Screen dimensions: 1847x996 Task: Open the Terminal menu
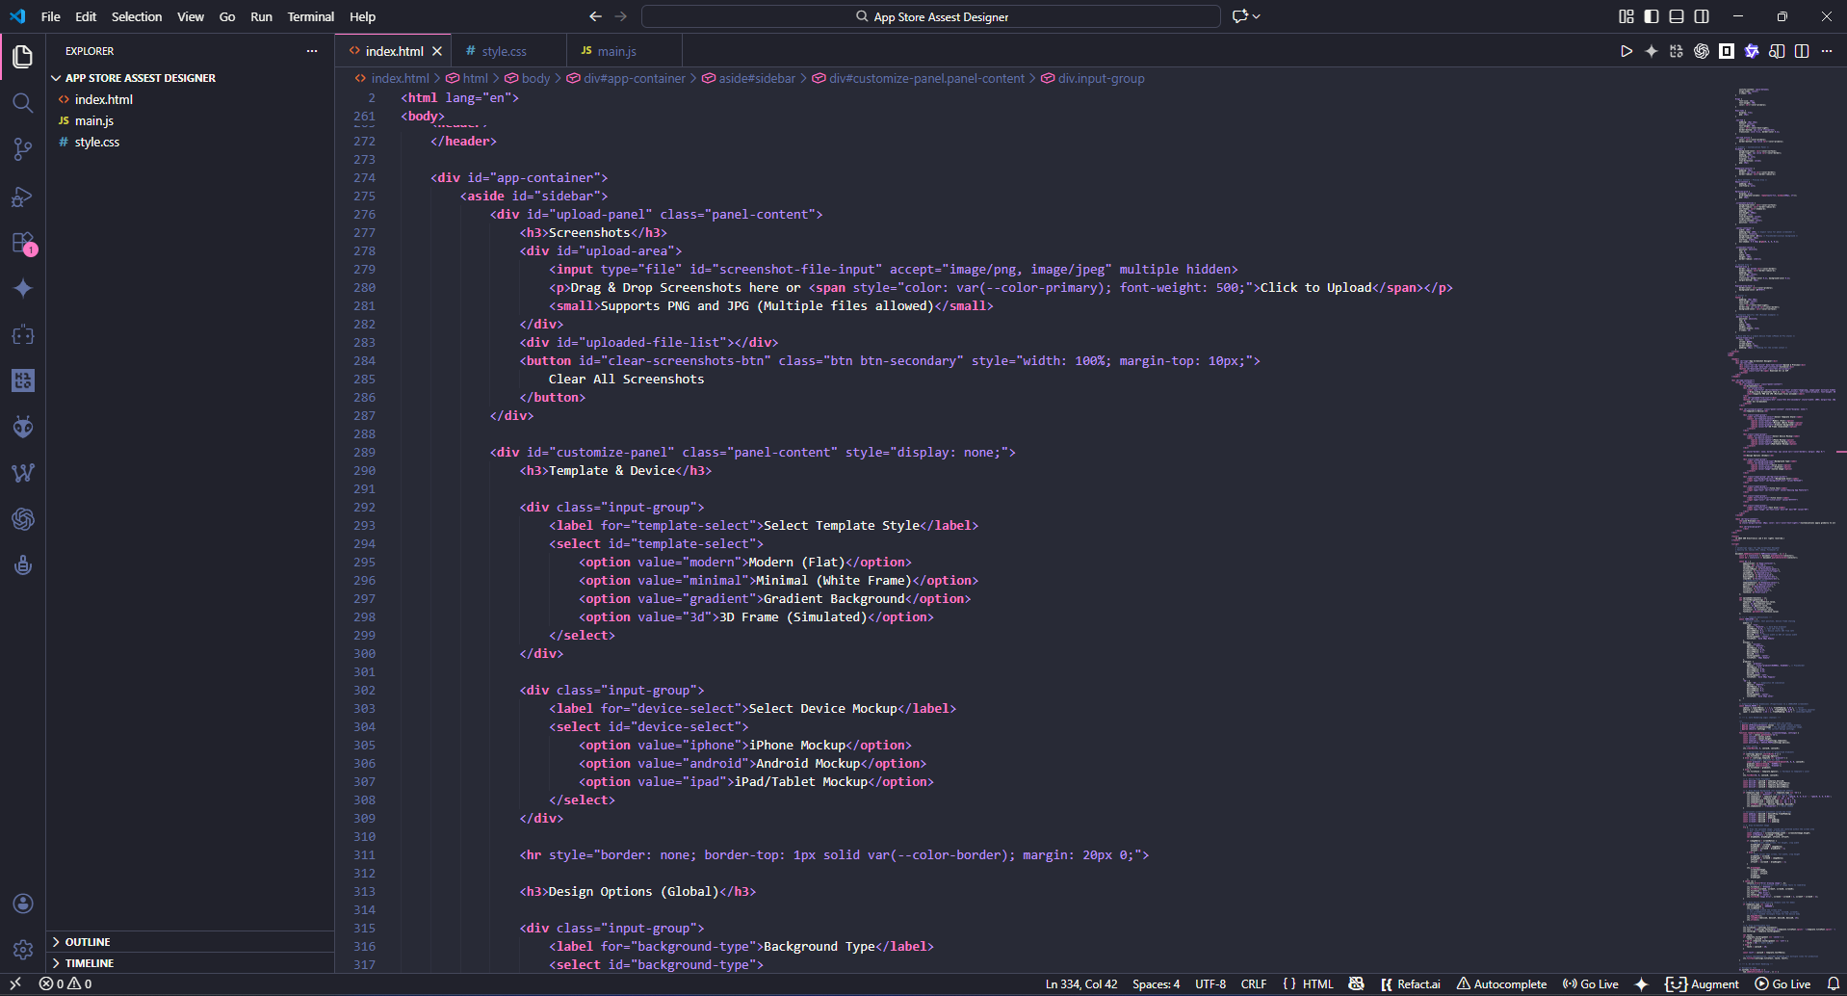(311, 16)
